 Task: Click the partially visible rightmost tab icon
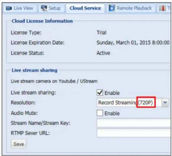[x=162, y=8]
